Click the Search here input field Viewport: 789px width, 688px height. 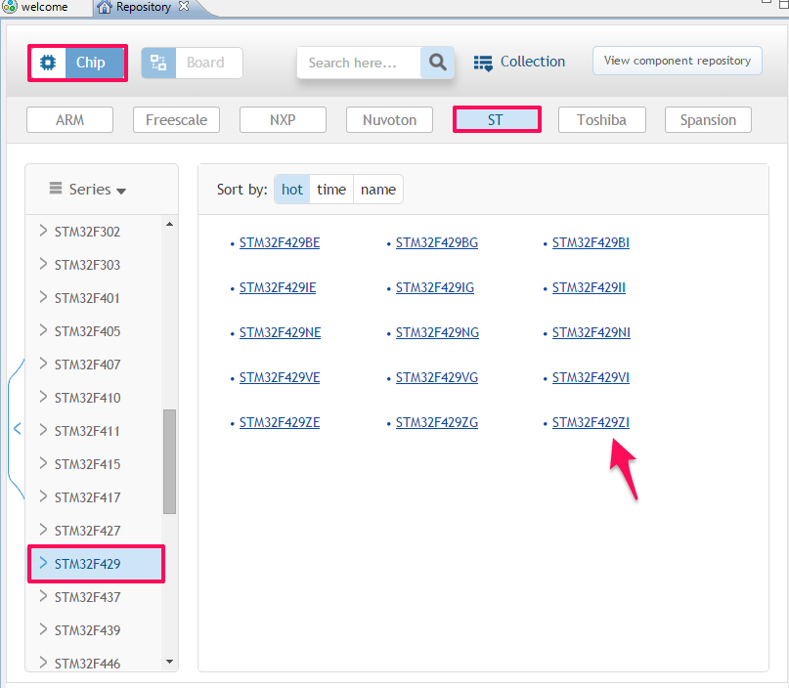359,63
